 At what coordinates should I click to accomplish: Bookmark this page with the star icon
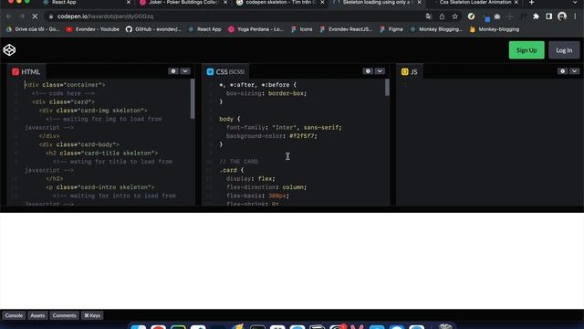pyautogui.click(x=454, y=16)
